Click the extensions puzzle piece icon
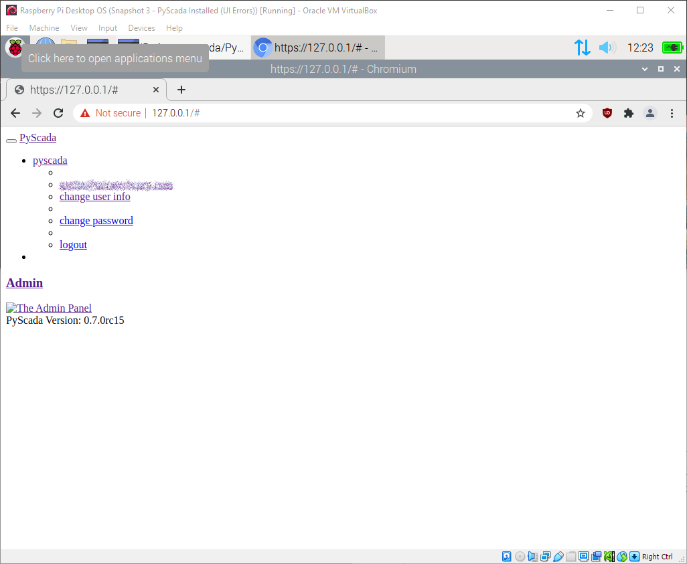The width and height of the screenshot is (687, 564). click(628, 113)
